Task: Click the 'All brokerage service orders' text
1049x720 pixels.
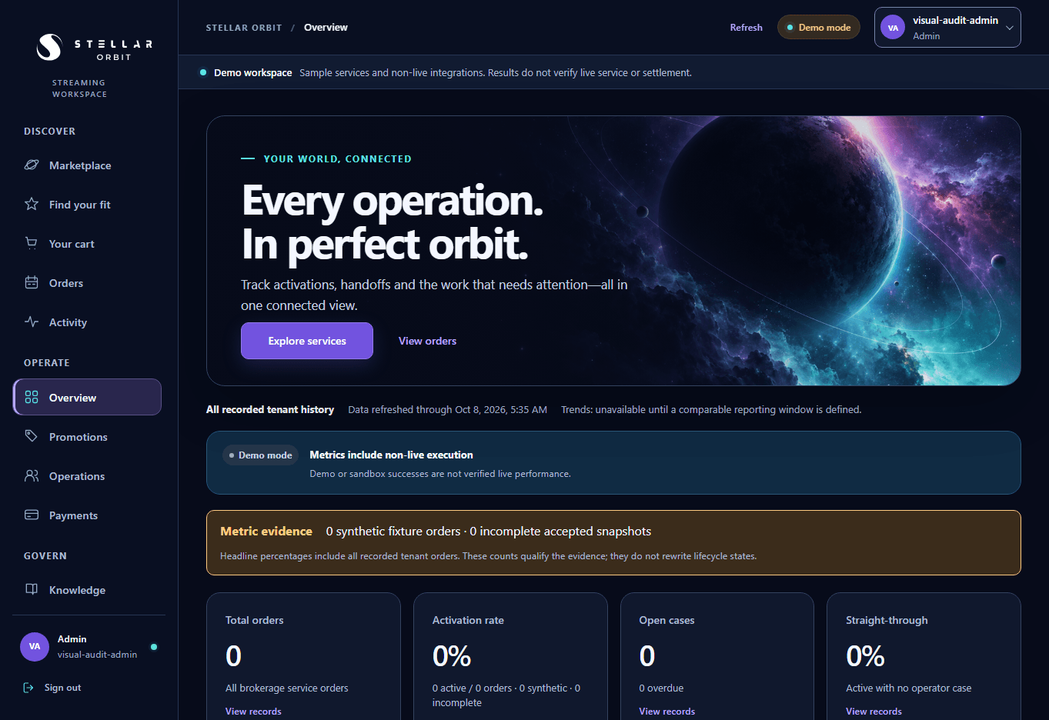Action: click(x=287, y=688)
